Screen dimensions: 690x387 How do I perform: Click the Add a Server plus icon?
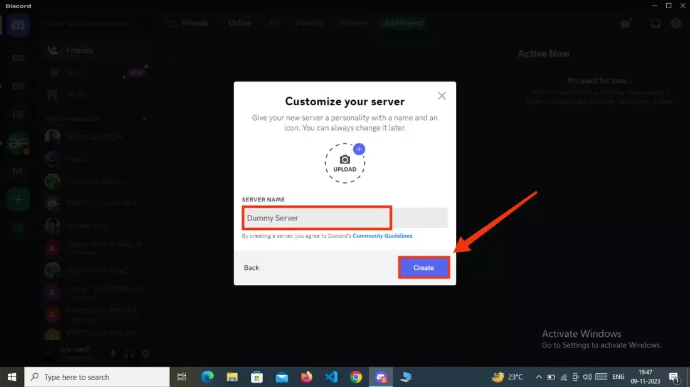pyautogui.click(x=18, y=200)
